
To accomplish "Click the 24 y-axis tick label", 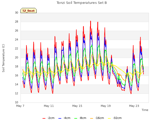I will click(16, 40).
